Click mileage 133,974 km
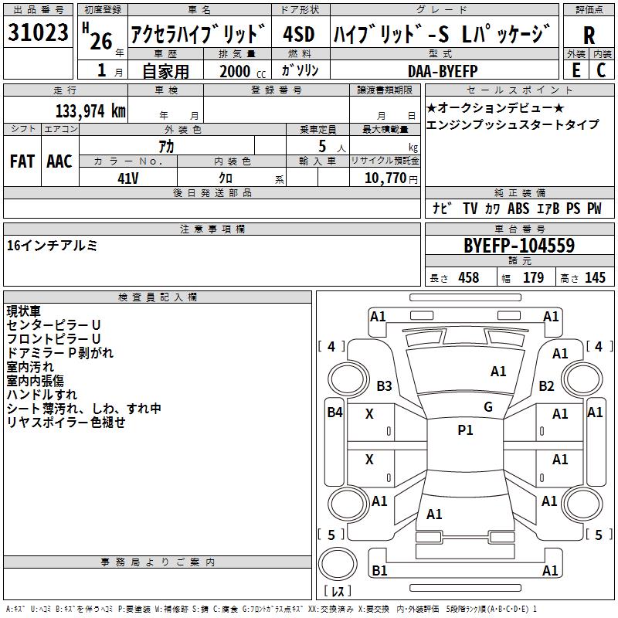Screen dimensions: 618x618 tap(90, 110)
